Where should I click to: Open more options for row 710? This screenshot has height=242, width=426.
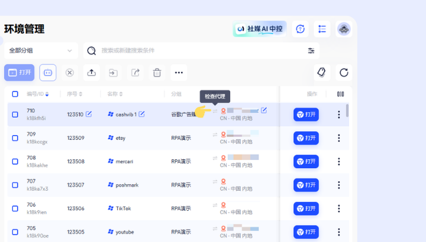coord(339,115)
